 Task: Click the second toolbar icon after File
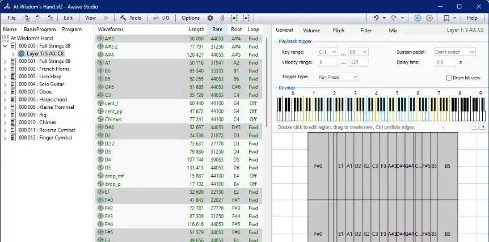38,18
